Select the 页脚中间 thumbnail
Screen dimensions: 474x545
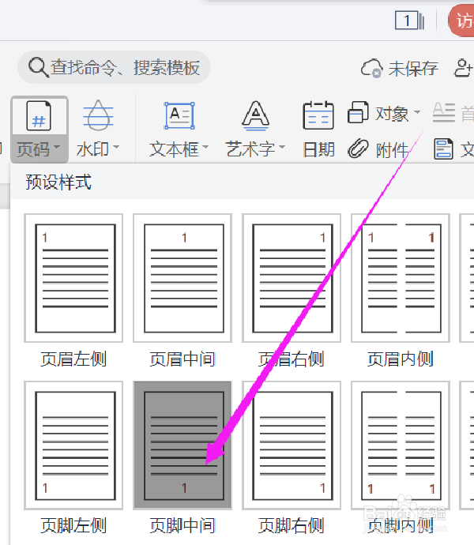tap(182, 445)
